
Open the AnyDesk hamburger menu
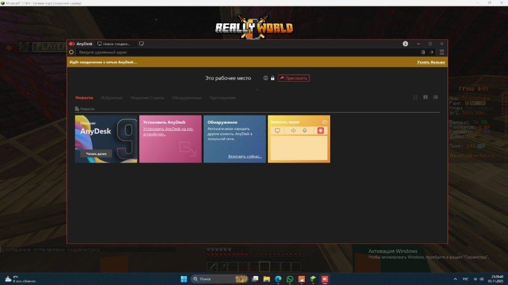tap(441, 52)
